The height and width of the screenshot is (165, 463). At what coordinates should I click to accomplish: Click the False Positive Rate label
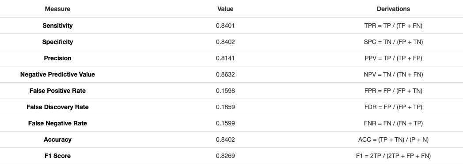57,91
